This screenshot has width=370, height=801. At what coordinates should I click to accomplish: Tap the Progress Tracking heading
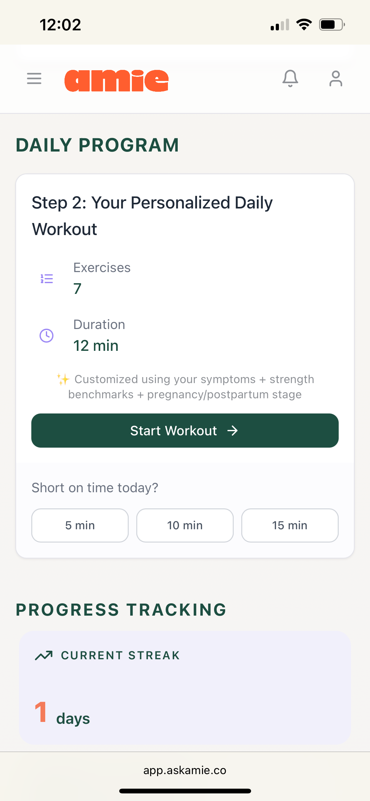121,610
